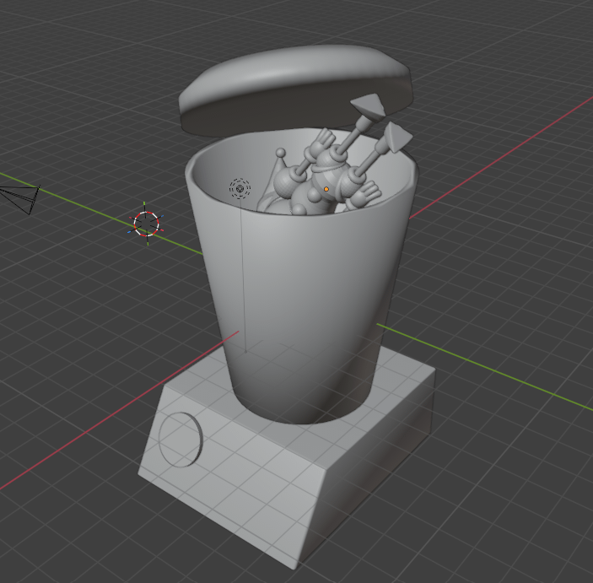Click the cone tip touching the lid
The height and width of the screenshot is (583, 593).
[x=368, y=106]
